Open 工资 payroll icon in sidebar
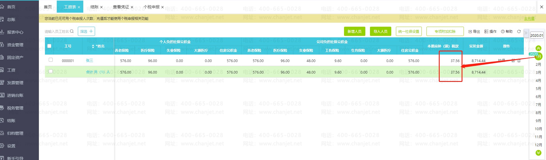 (x=2, y=70)
